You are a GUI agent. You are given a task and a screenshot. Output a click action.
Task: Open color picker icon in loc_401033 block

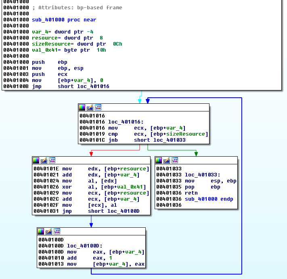pyautogui.click(x=159, y=160)
